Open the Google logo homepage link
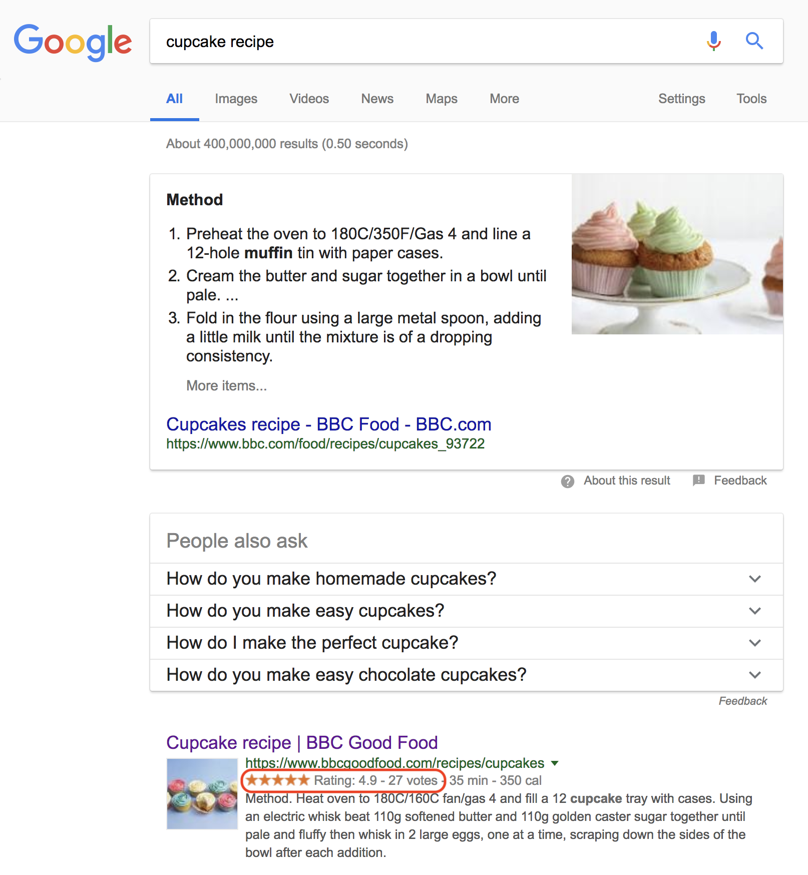This screenshot has width=808, height=875. pyautogui.click(x=73, y=42)
